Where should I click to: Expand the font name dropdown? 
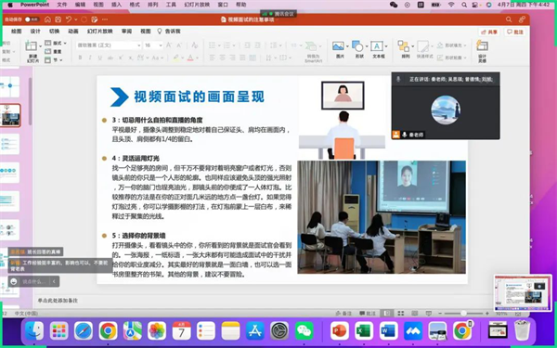[138, 45]
